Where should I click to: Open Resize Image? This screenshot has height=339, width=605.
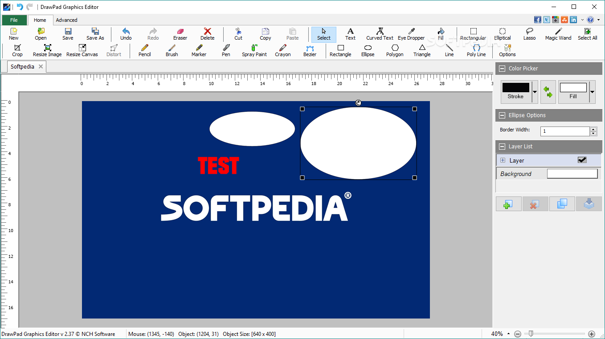[x=47, y=50]
